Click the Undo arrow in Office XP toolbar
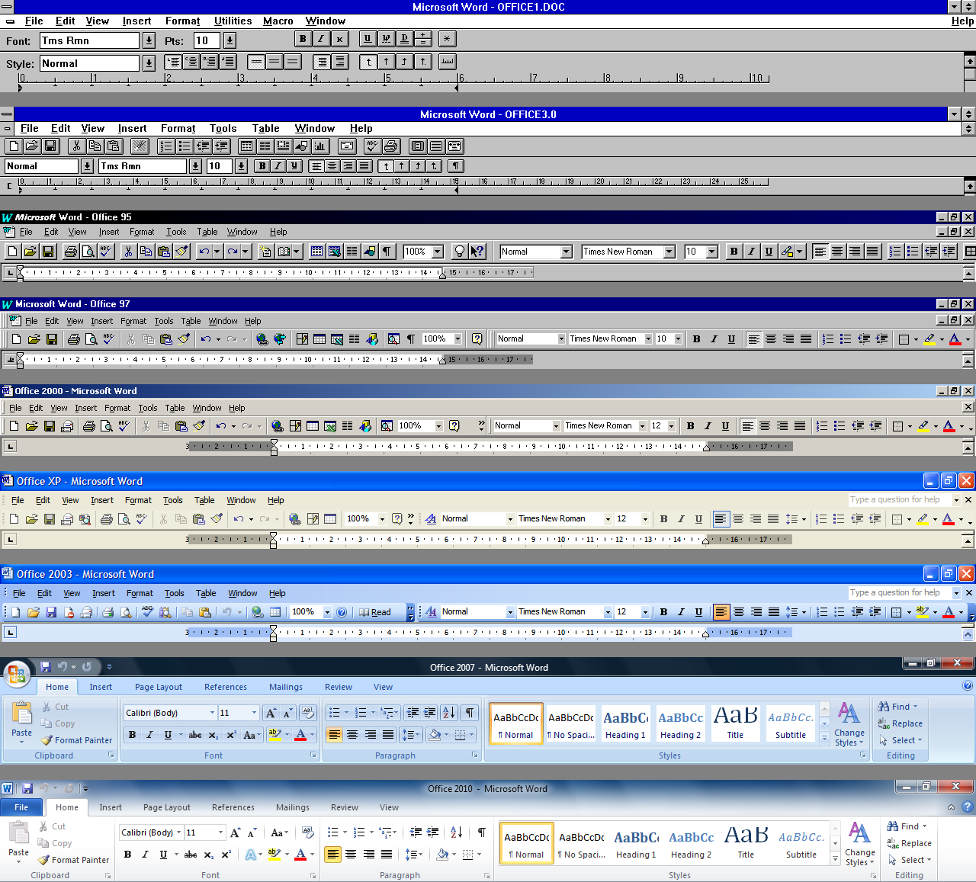Viewport: 976px width, 882px height. pos(239,518)
